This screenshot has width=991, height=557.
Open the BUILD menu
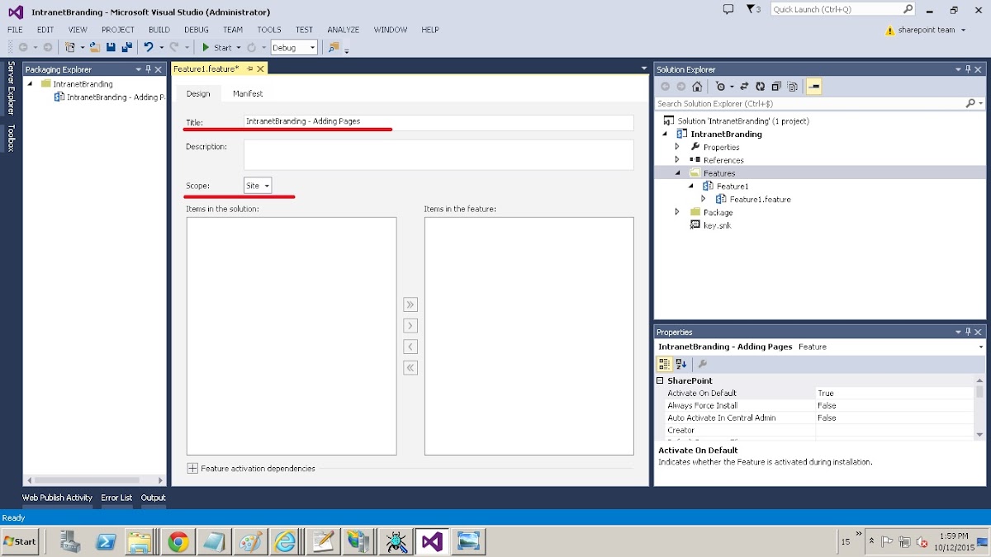coord(159,30)
